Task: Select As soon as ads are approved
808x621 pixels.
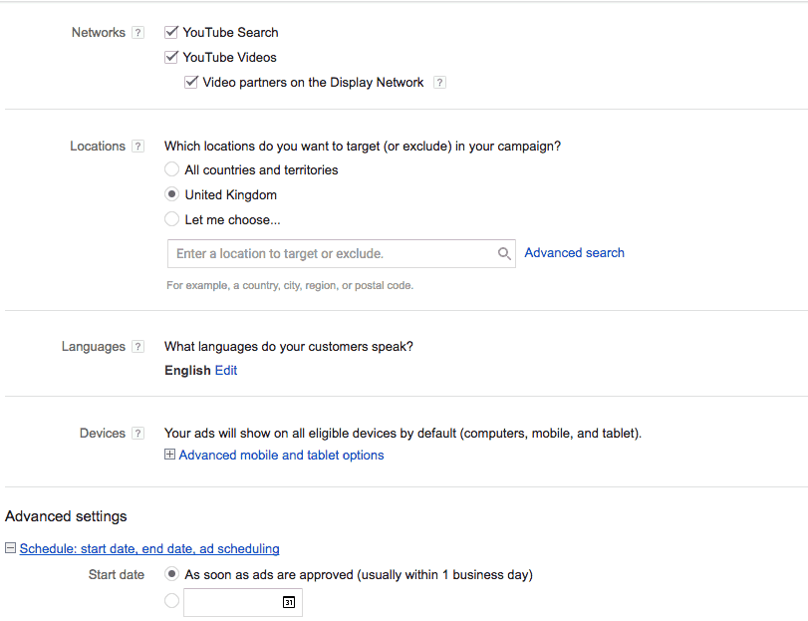Action: pyautogui.click(x=171, y=574)
